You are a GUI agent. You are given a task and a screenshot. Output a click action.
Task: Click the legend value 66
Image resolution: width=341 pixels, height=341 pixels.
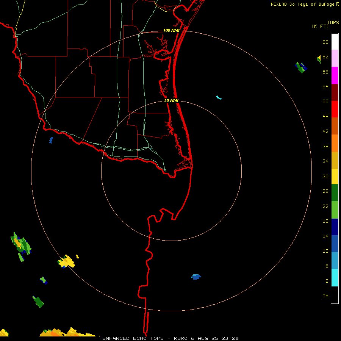coord(325,42)
